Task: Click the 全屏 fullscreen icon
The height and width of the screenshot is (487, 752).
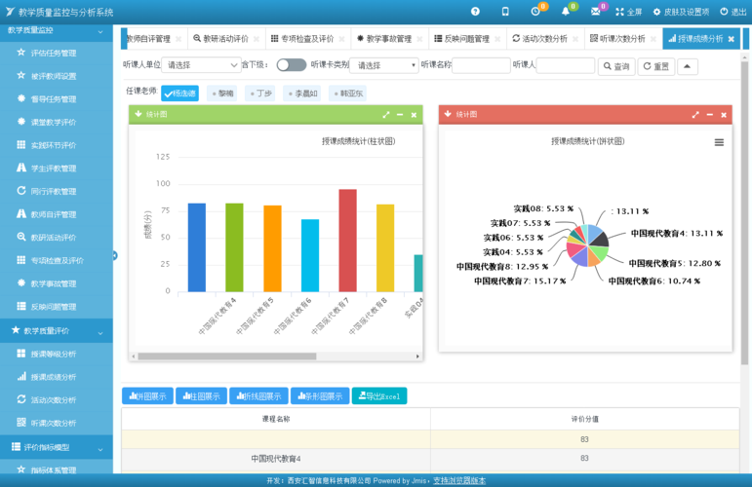Action: click(x=619, y=12)
